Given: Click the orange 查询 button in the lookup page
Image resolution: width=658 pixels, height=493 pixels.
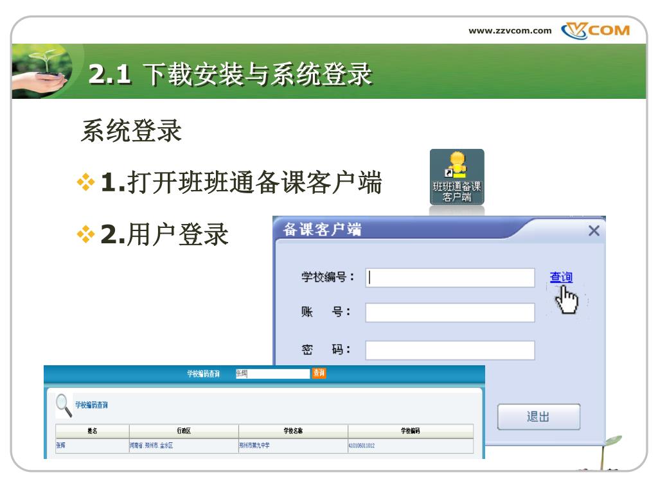Looking at the screenshot, I should point(319,373).
